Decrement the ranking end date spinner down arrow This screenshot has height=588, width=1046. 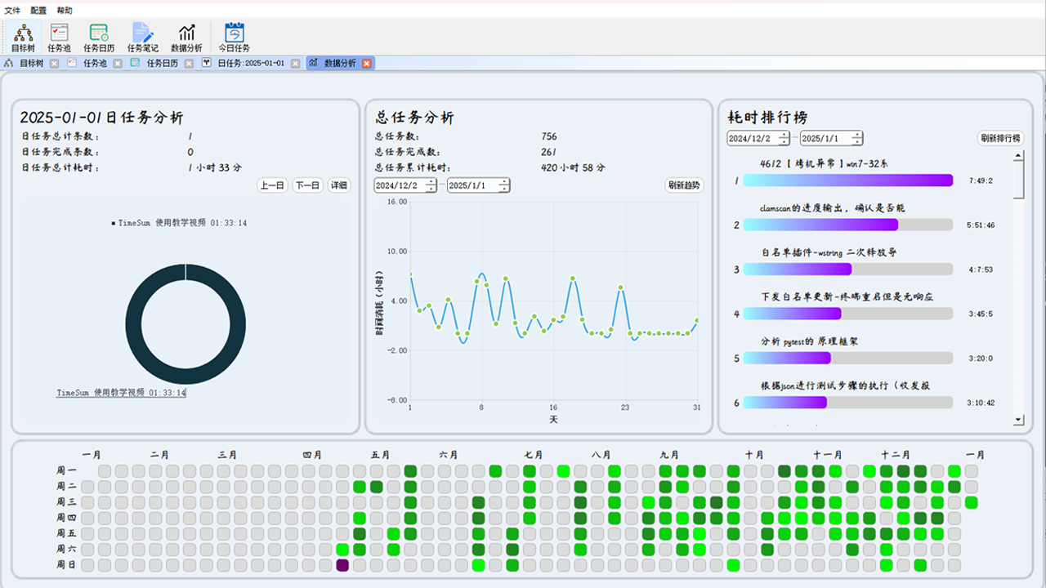[858, 142]
